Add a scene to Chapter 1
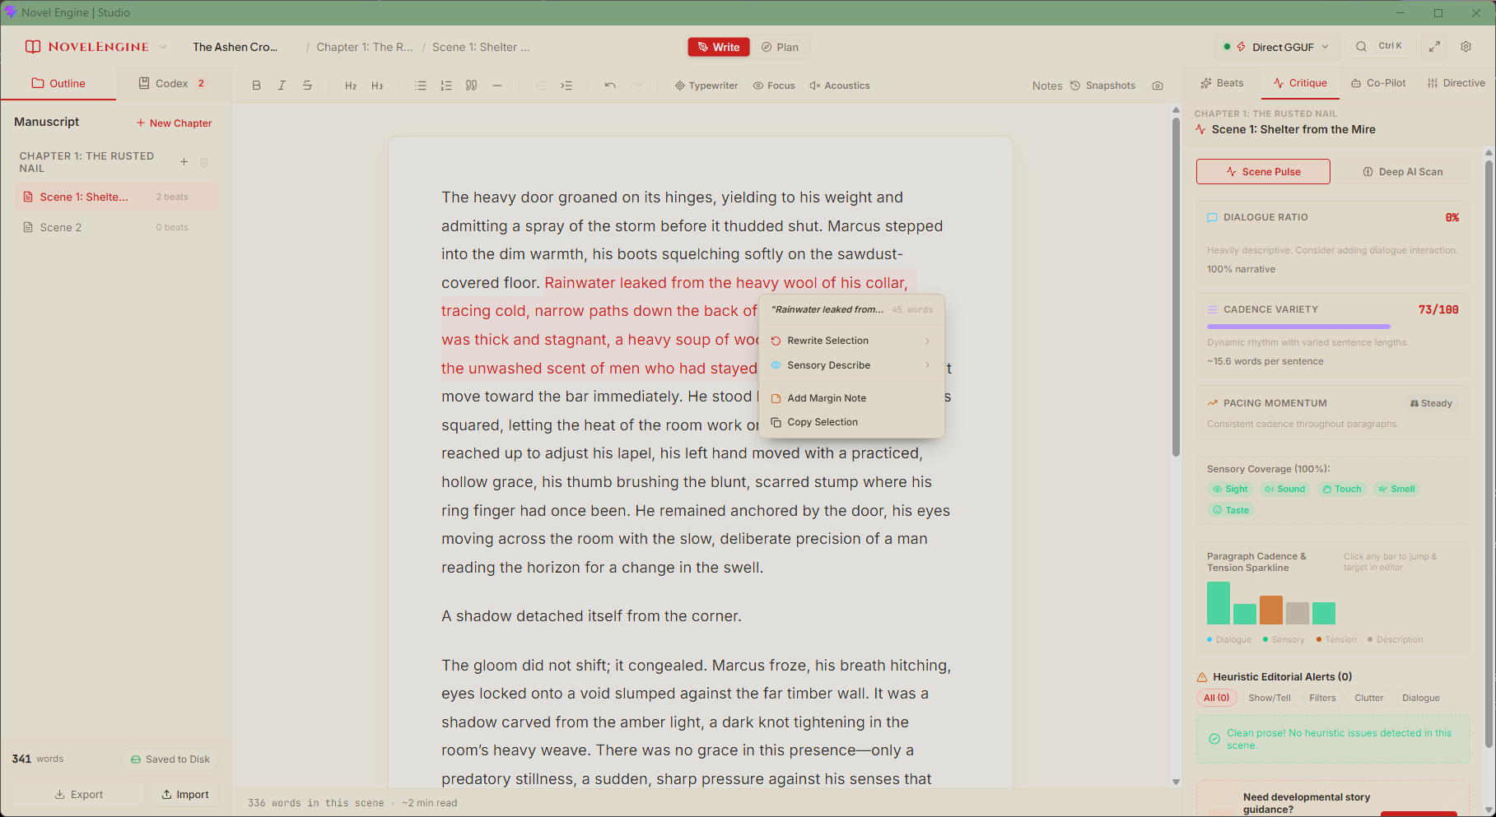 pos(184,162)
